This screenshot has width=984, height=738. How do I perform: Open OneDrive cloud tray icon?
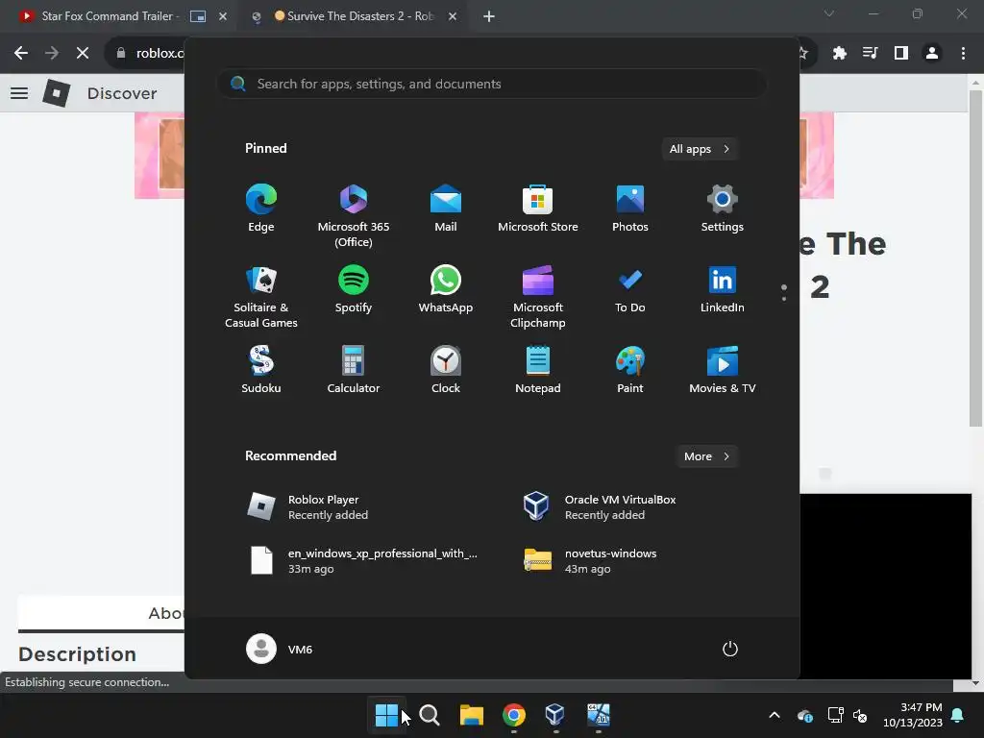click(805, 715)
